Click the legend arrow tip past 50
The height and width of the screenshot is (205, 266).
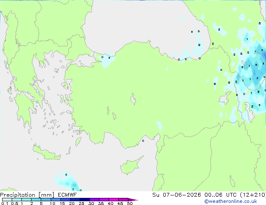coord(133,200)
